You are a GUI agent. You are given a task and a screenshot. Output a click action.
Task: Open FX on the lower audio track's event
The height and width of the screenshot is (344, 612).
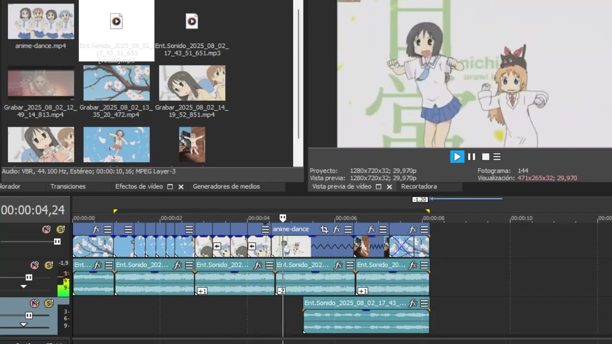pos(413,303)
